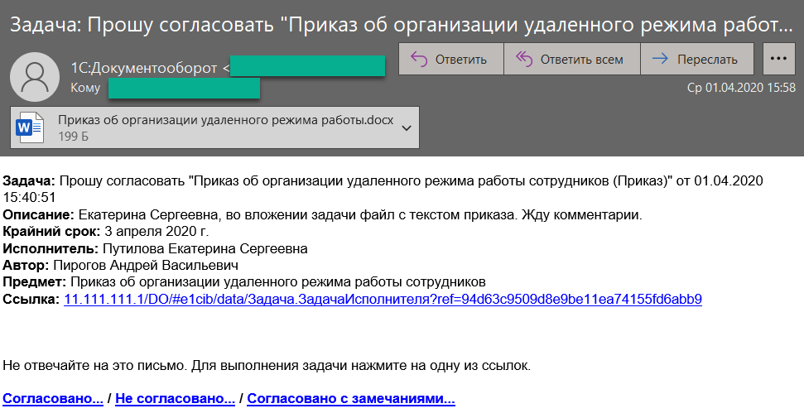Screen dimensions: 804x418
Task: Click the attachment size 199 Б
Action: point(74,137)
